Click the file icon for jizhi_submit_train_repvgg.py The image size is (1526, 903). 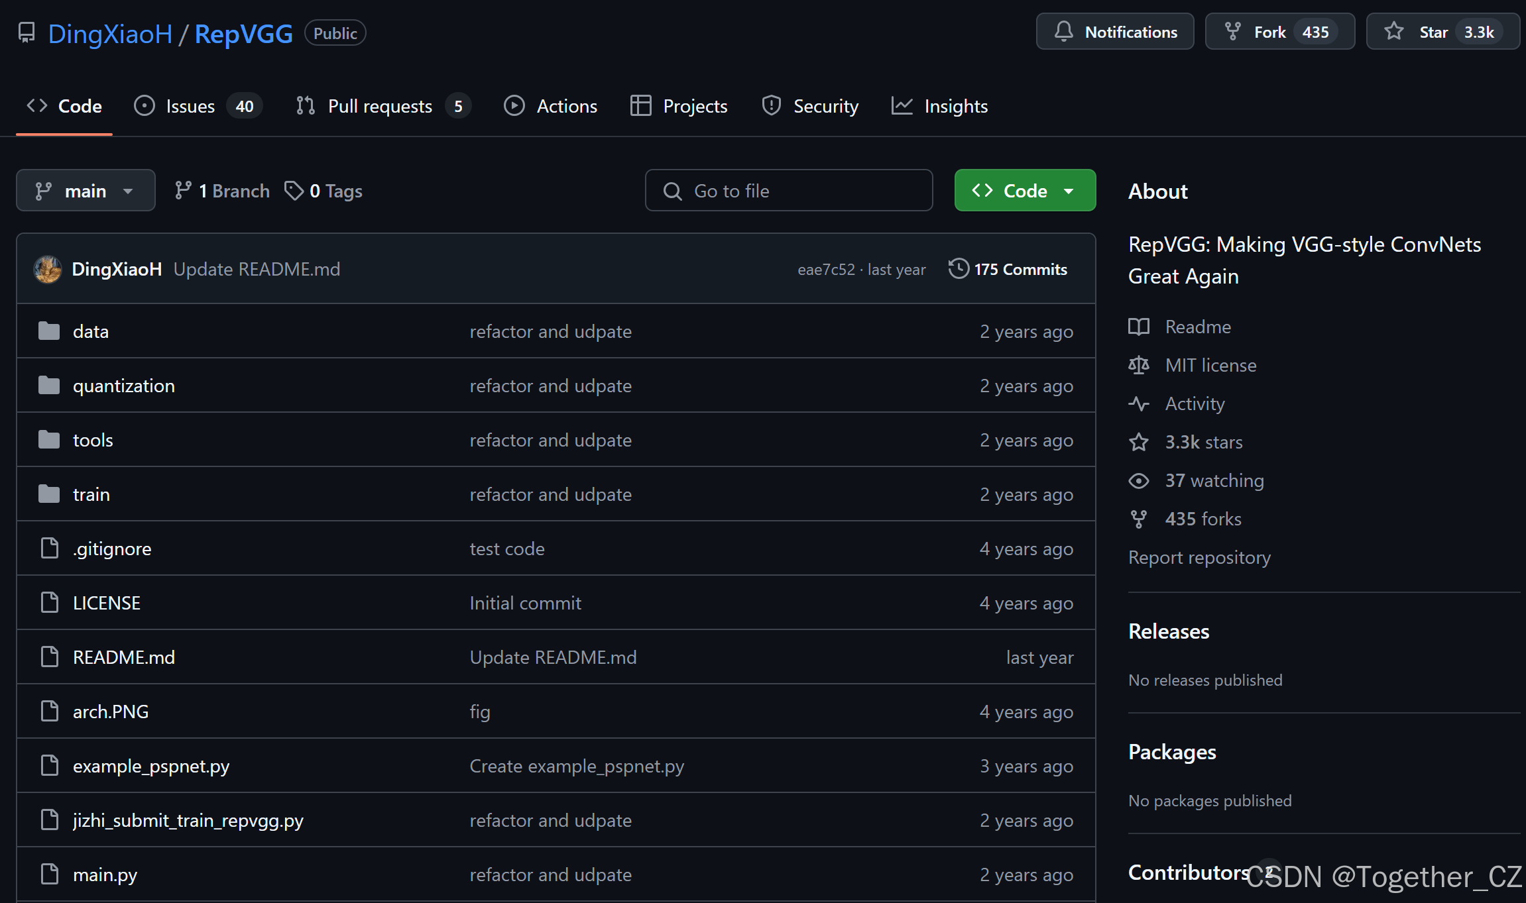(x=50, y=820)
